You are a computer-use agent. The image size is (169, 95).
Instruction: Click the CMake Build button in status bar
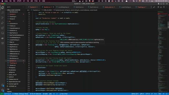tap(45, 94)
